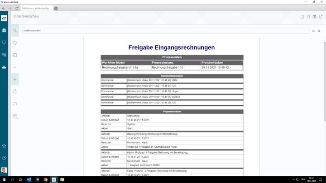Click the enaio logo in the sidebar
Viewport: 326px width, 183px height.
pyautogui.click(x=4, y=18)
